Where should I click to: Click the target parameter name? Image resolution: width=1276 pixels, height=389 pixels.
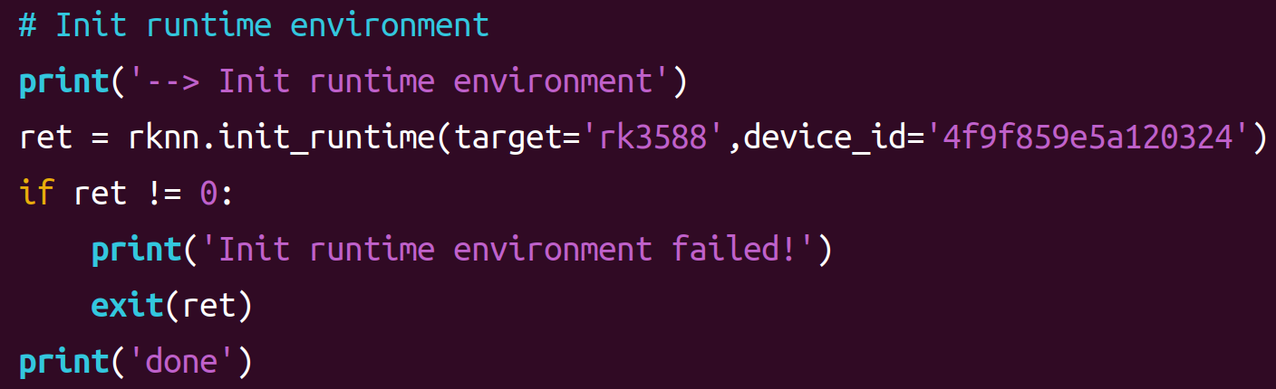click(507, 138)
